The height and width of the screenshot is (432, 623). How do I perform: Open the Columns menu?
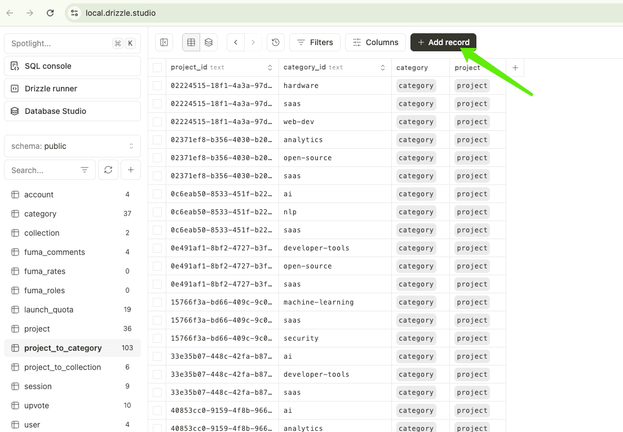pyautogui.click(x=375, y=42)
